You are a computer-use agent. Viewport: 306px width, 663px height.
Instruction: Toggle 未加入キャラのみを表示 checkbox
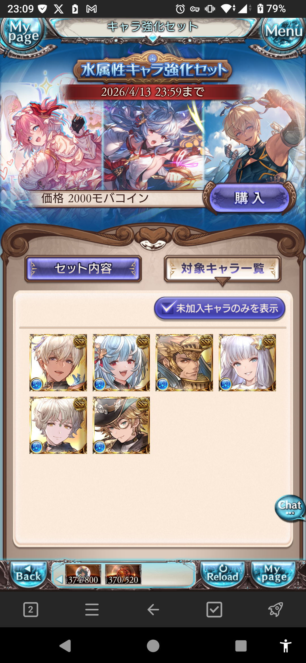click(x=220, y=308)
